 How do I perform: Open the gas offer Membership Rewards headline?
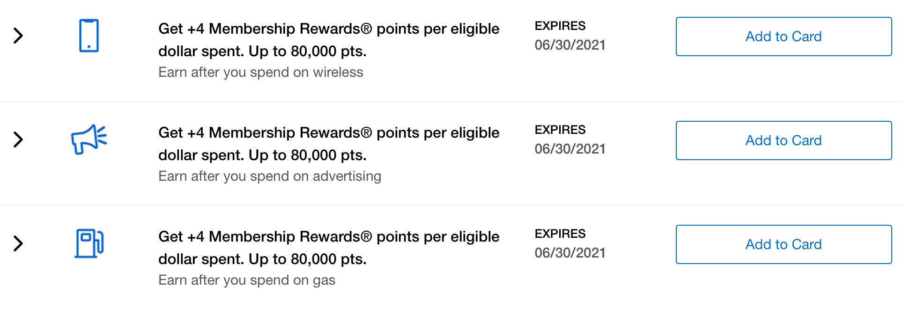pyautogui.click(x=329, y=248)
